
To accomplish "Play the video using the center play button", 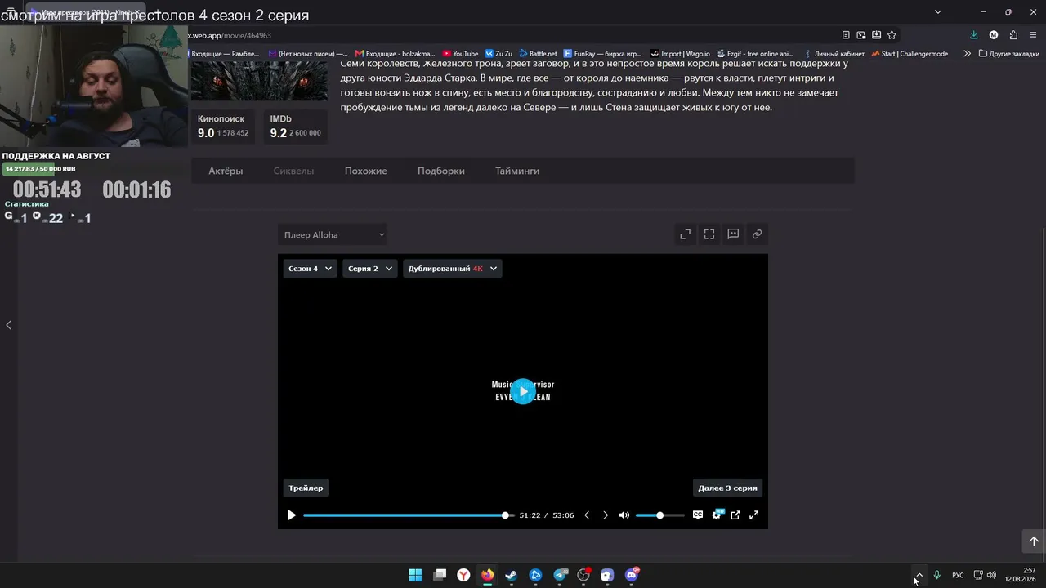I will tap(523, 391).
